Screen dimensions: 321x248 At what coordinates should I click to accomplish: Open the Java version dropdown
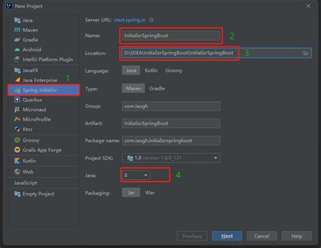(135, 175)
